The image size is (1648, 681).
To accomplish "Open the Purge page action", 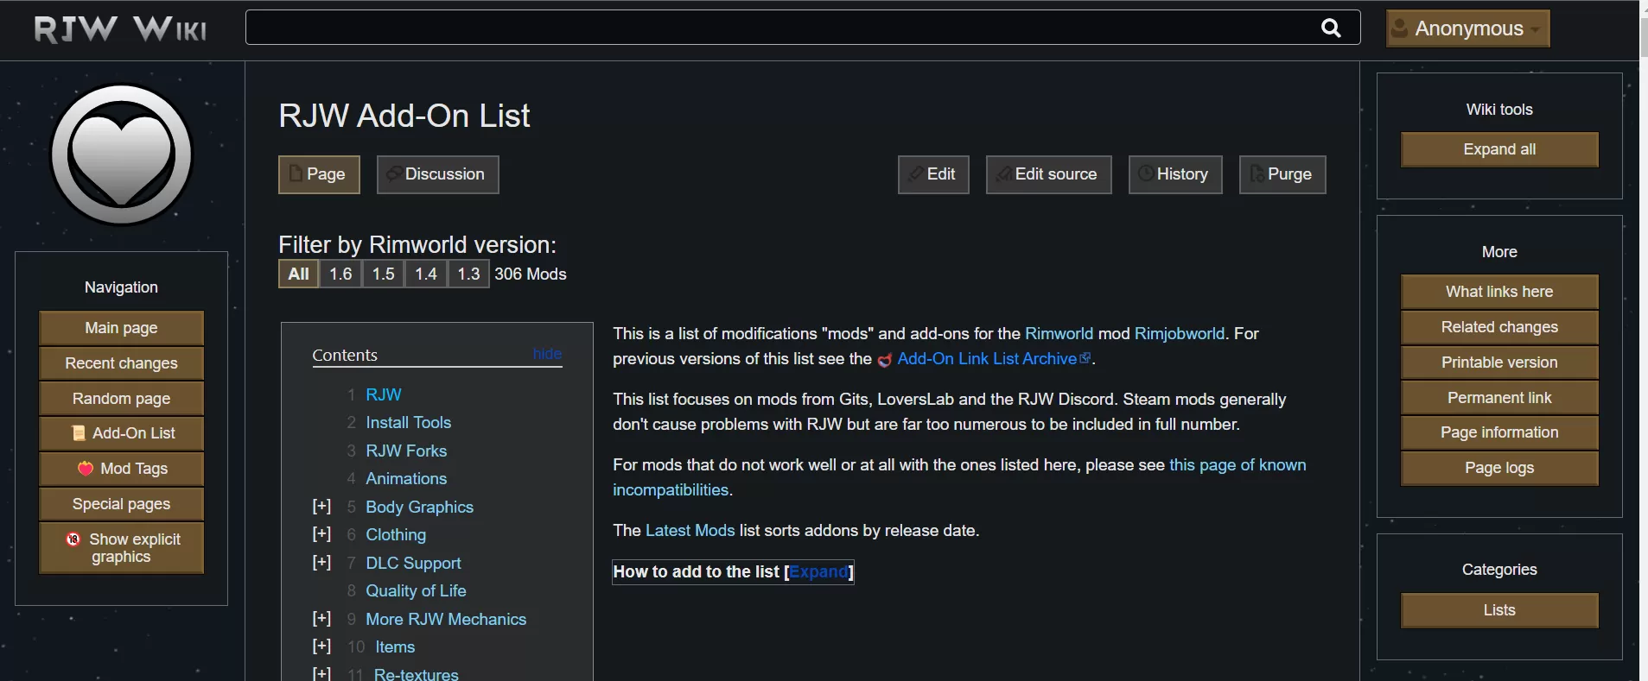I will 1282,174.
